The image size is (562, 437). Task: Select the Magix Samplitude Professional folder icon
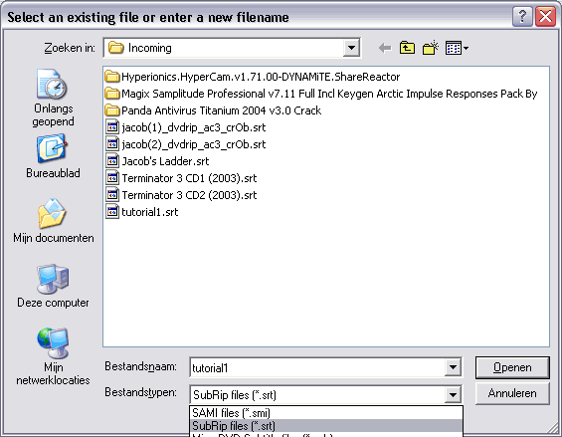112,94
